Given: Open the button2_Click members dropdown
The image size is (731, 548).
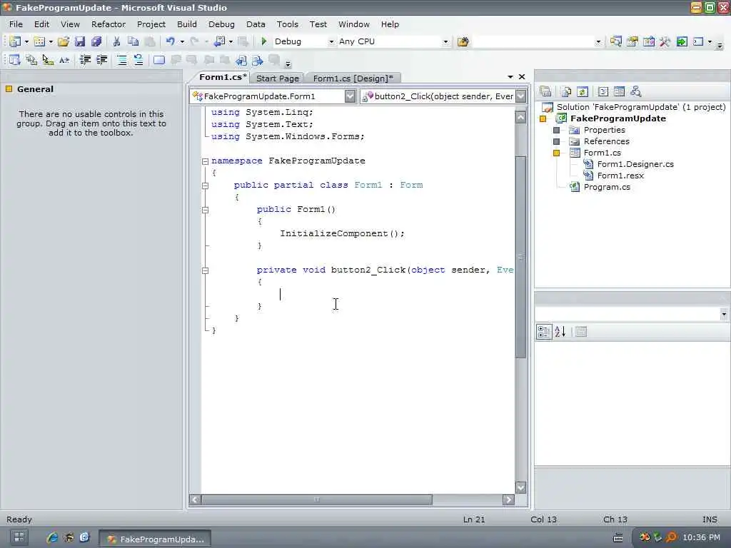Looking at the screenshot, I should pos(521,96).
